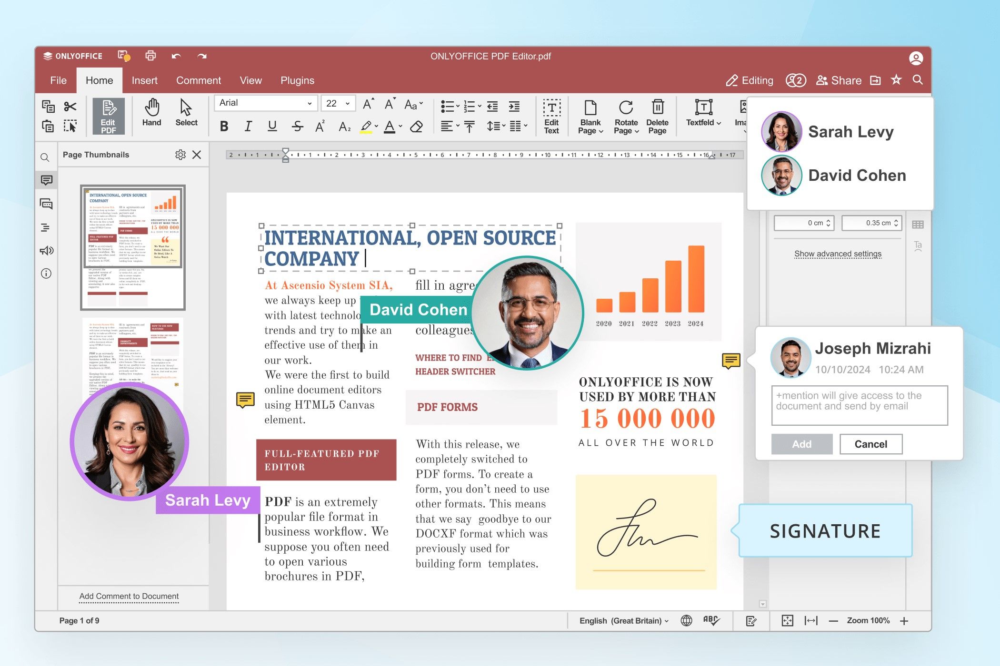The width and height of the screenshot is (1000, 666).
Task: Decrease indent in paragraph toolbar
Action: click(492, 107)
